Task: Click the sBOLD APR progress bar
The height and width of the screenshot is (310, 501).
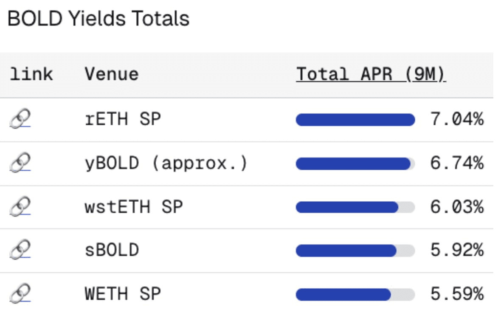Action: [355, 250]
